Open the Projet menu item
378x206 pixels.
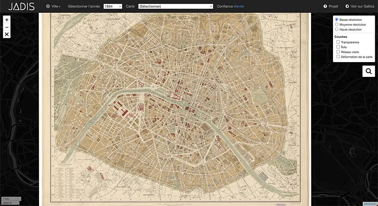click(x=331, y=6)
